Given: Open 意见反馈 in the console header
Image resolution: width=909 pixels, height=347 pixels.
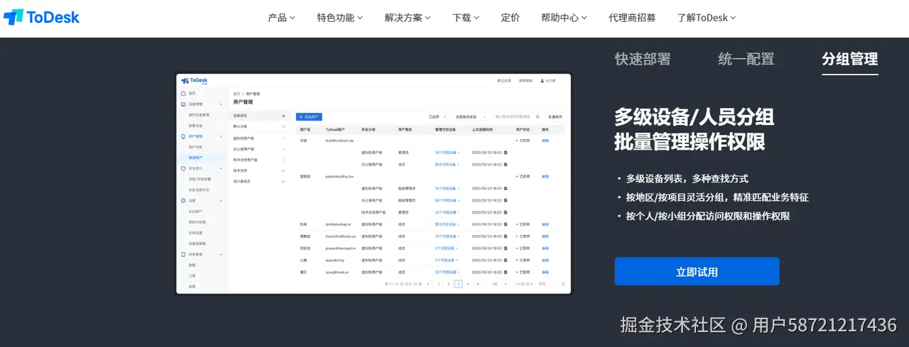Looking at the screenshot, I should point(504,81).
